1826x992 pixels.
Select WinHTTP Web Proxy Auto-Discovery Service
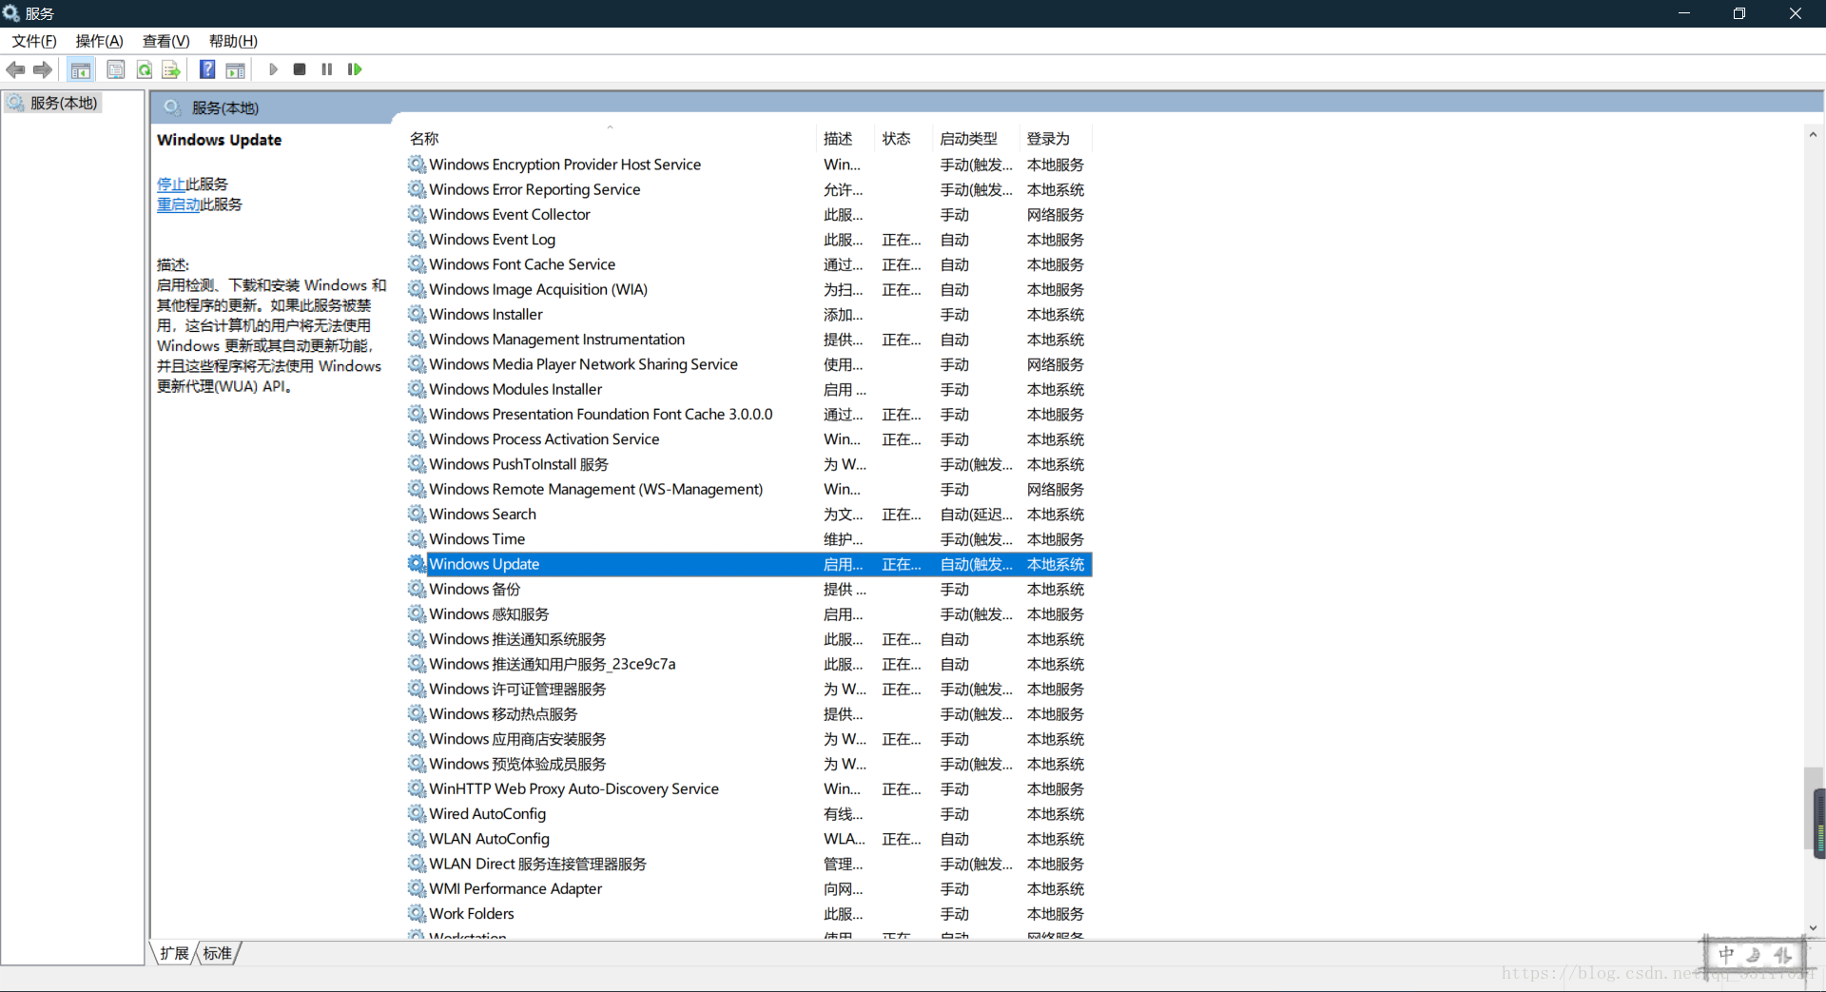pos(749,789)
